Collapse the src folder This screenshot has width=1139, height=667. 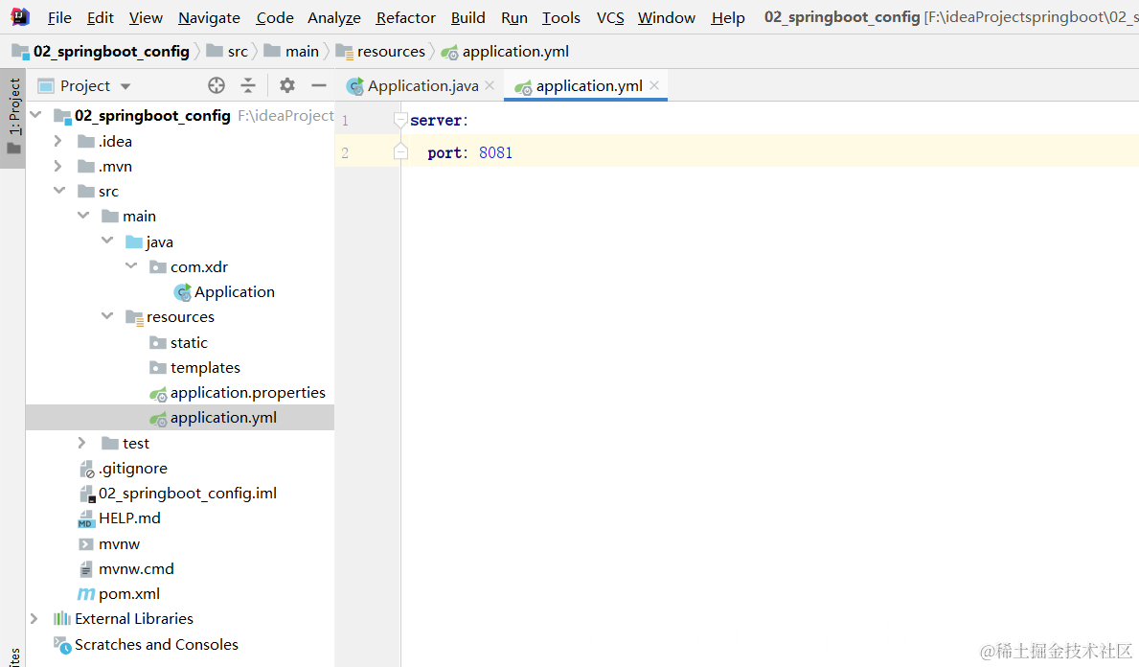click(59, 191)
